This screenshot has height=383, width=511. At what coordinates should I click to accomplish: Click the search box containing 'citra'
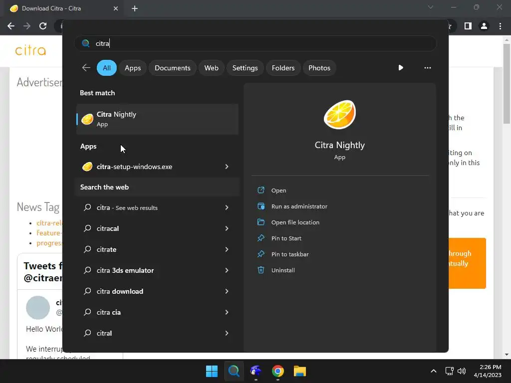[255, 43]
